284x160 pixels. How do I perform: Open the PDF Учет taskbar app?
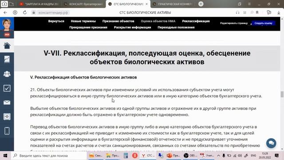pyautogui.click(x=207, y=156)
